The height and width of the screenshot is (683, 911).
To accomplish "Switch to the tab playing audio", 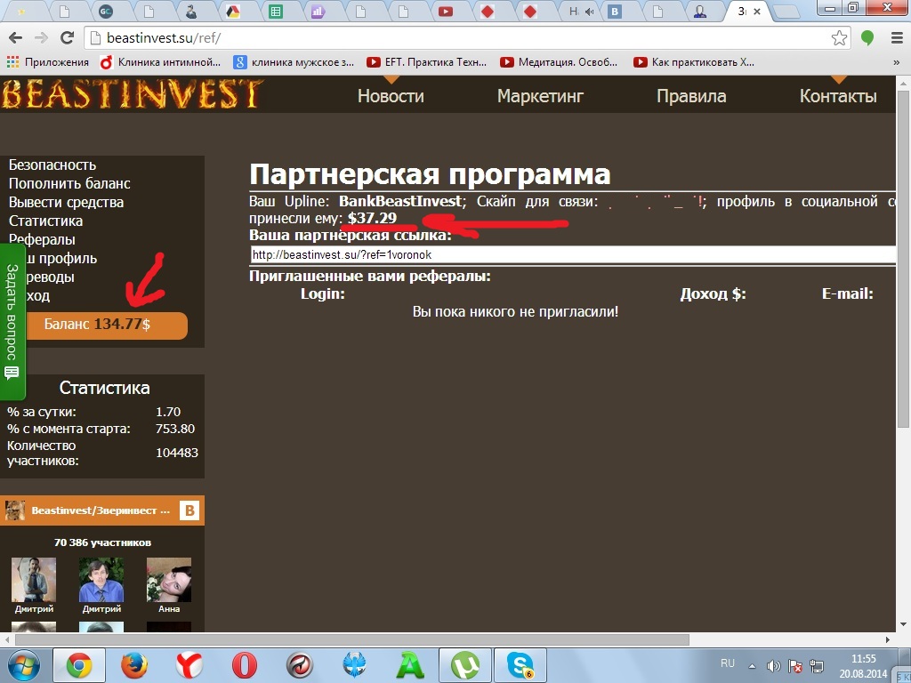I will pos(581,12).
